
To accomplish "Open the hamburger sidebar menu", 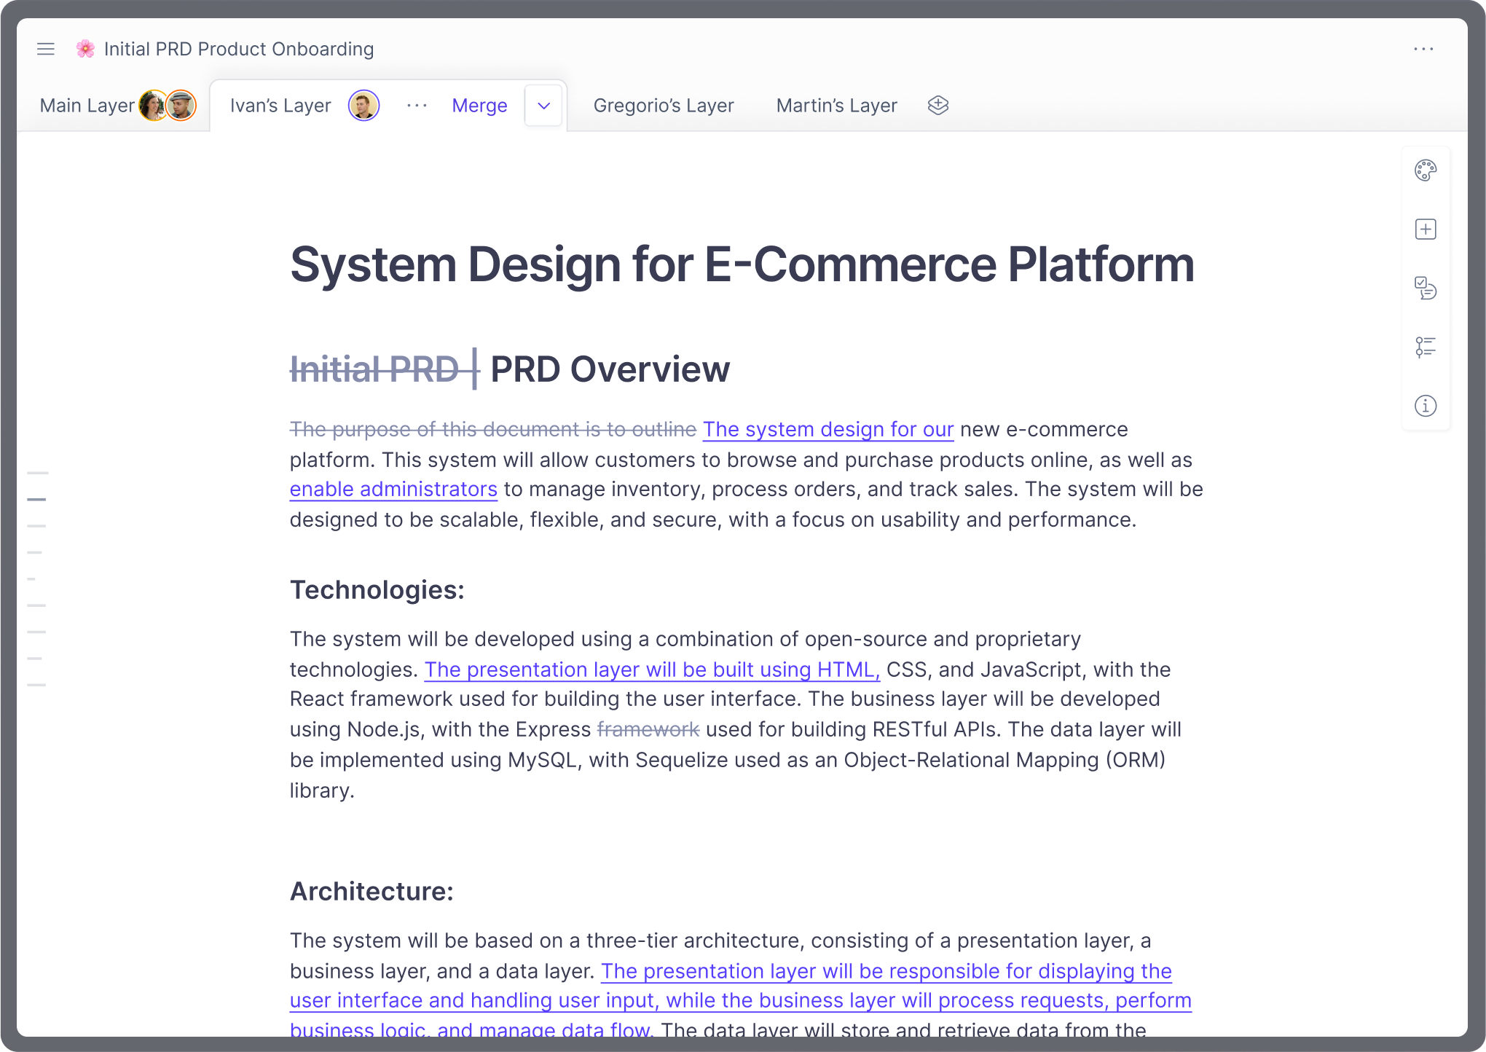I will pos(46,49).
